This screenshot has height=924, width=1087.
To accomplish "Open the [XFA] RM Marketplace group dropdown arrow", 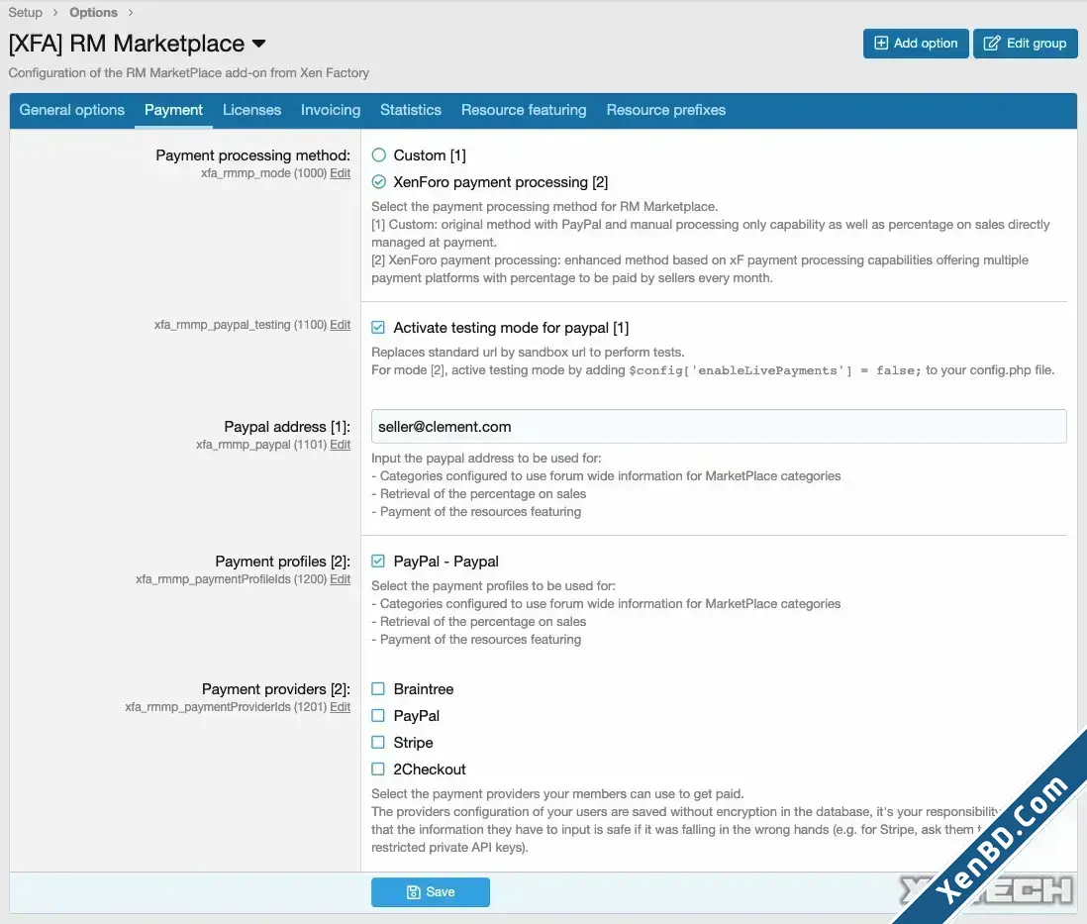I will click(259, 43).
